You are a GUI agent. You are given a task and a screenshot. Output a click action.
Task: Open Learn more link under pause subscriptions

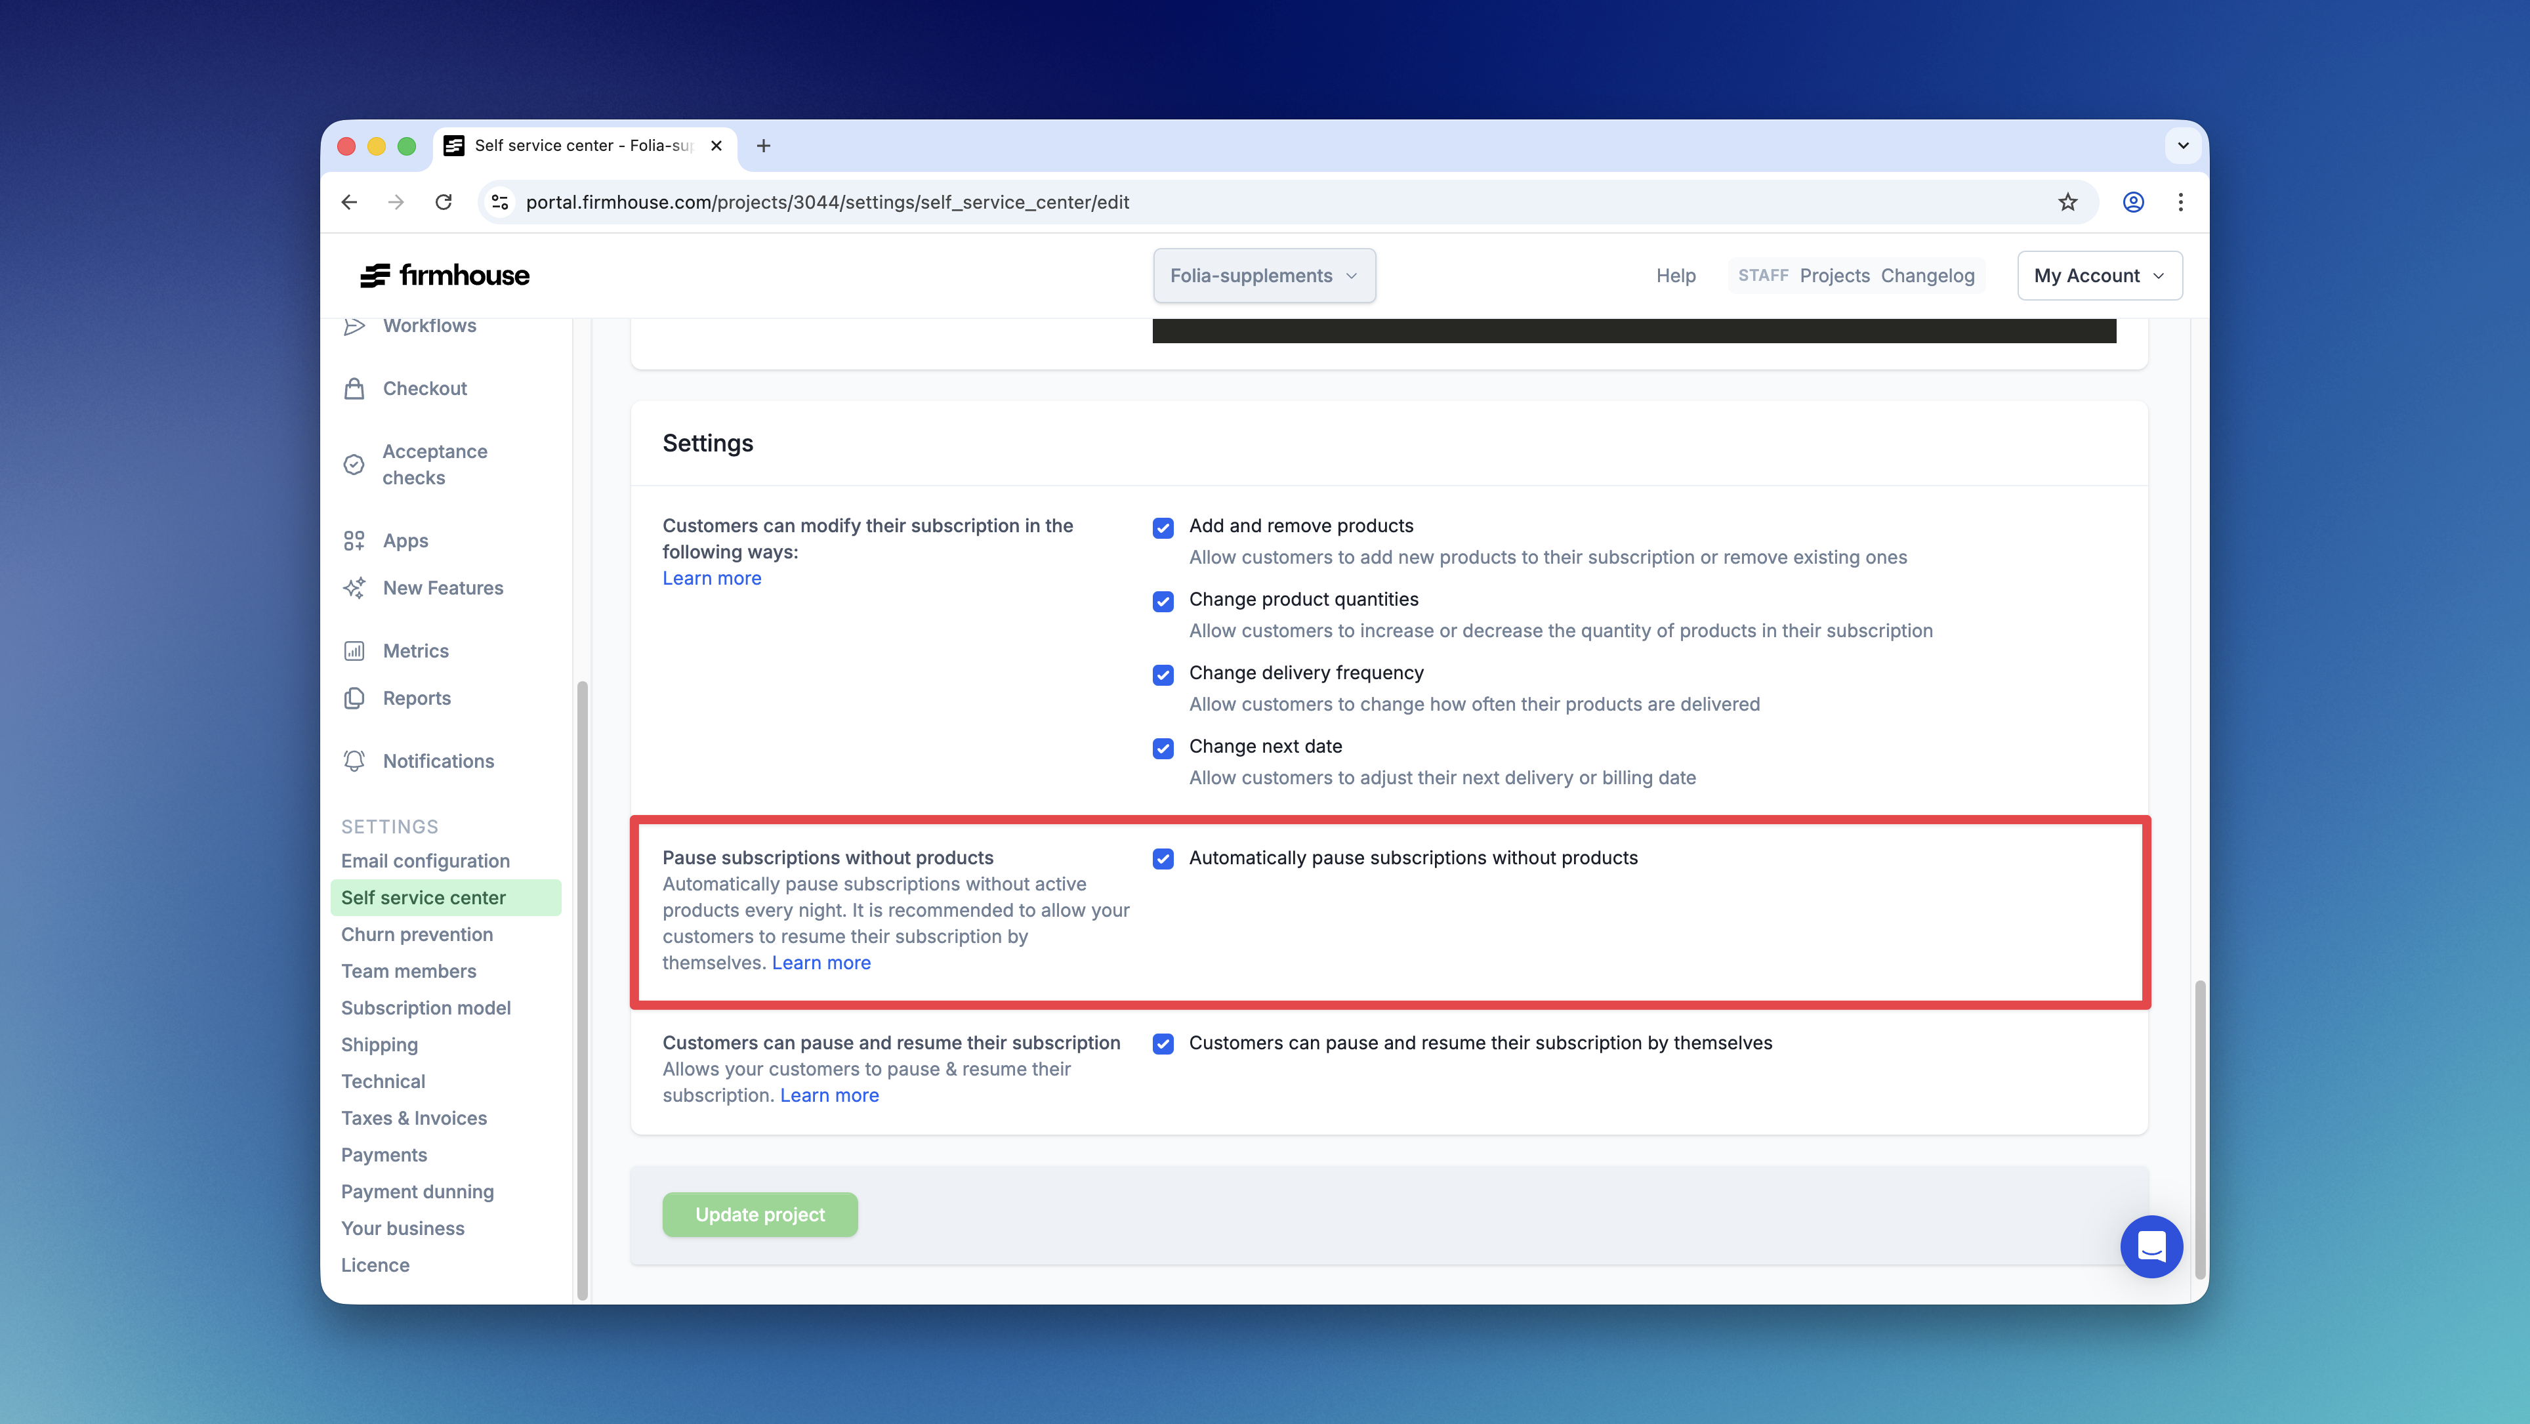tap(821, 963)
